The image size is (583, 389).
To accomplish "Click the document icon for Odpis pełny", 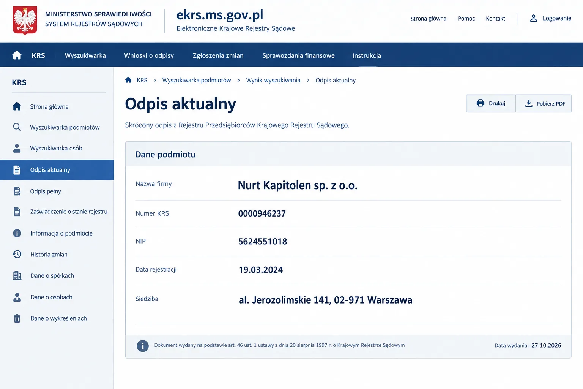I will click(x=17, y=191).
